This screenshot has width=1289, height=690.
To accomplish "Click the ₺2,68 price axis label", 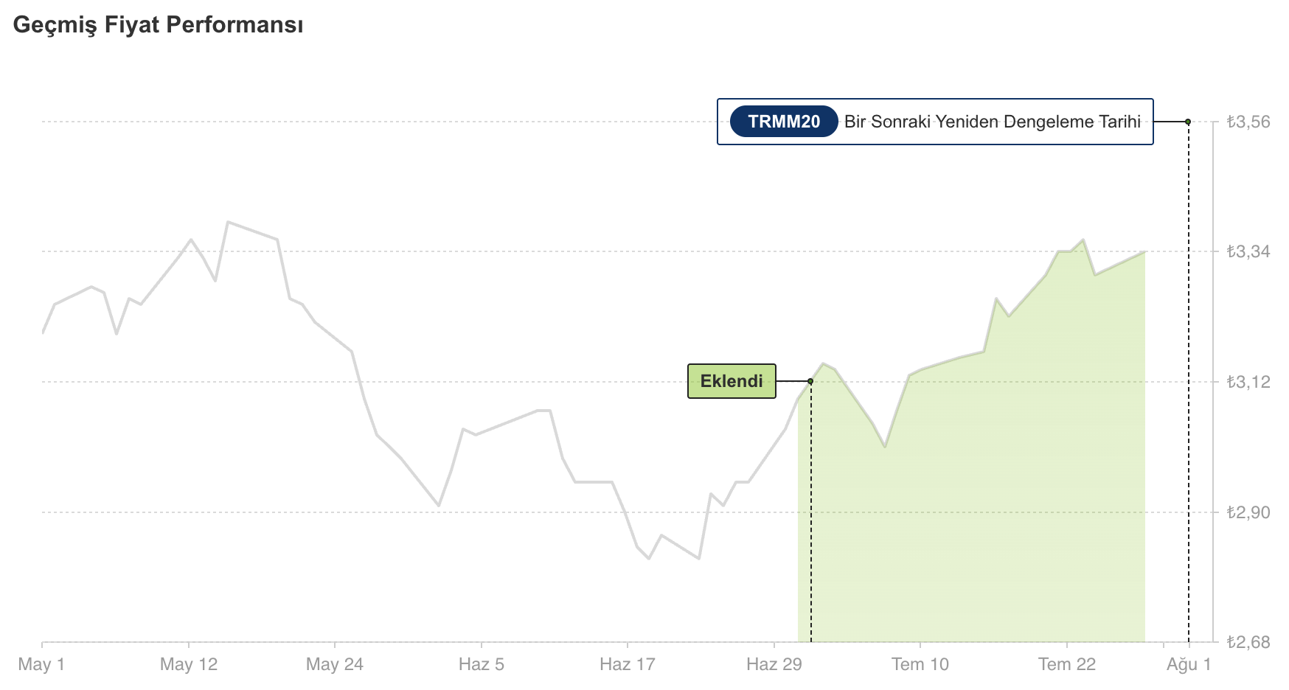I will [1248, 642].
